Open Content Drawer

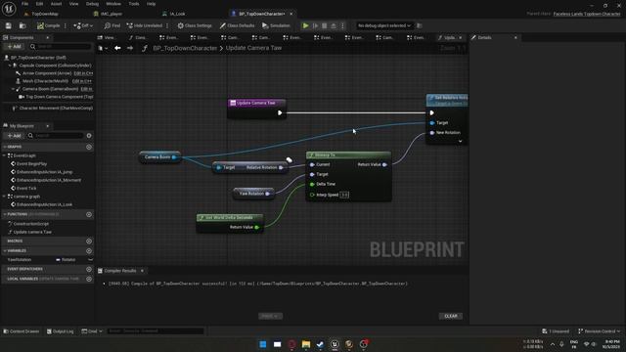[22, 331]
